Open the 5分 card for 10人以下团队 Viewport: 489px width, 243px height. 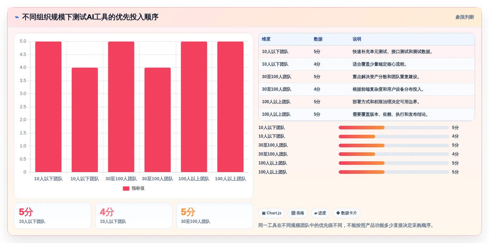coord(53,216)
